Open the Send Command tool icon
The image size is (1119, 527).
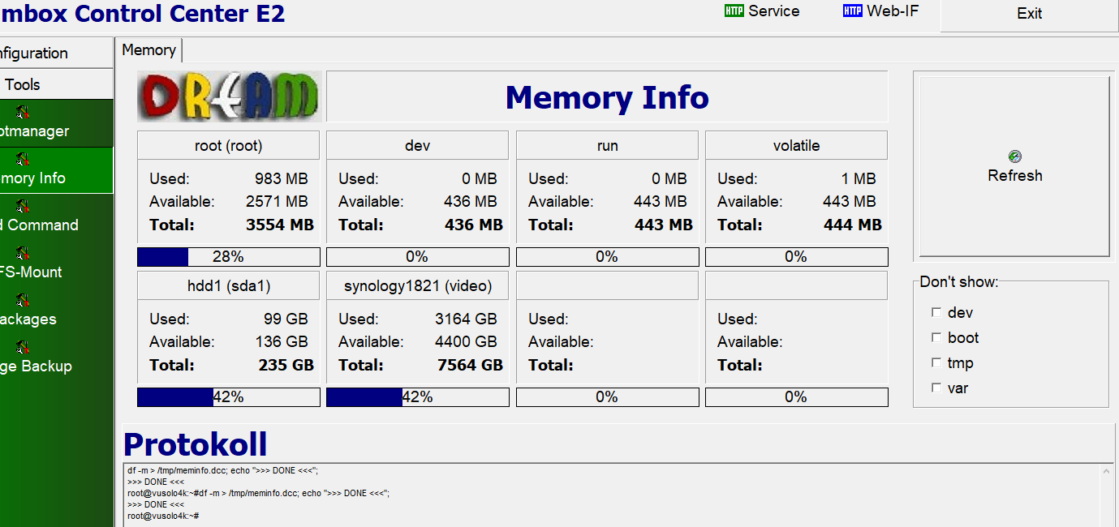point(23,207)
